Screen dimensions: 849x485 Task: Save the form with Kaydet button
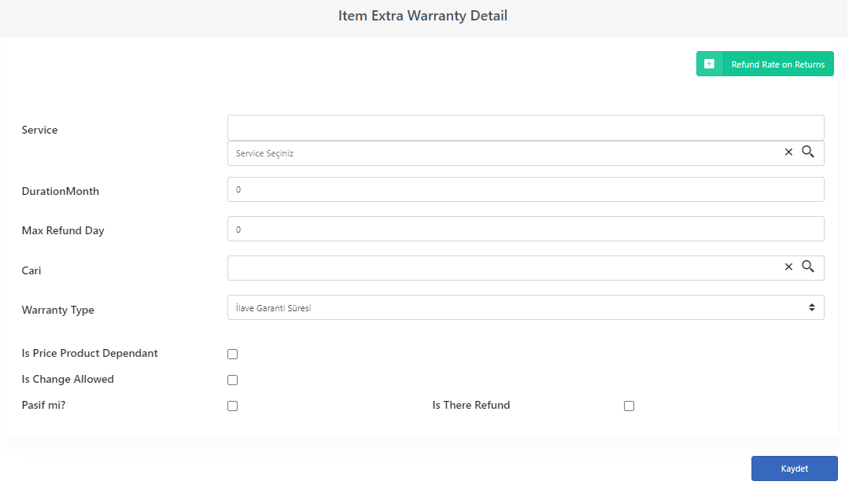(794, 468)
